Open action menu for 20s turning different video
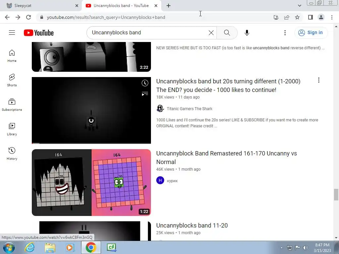 [319, 80]
